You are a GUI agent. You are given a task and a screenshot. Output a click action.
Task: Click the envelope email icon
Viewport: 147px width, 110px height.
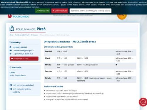pyautogui.click(x=11, y=50)
